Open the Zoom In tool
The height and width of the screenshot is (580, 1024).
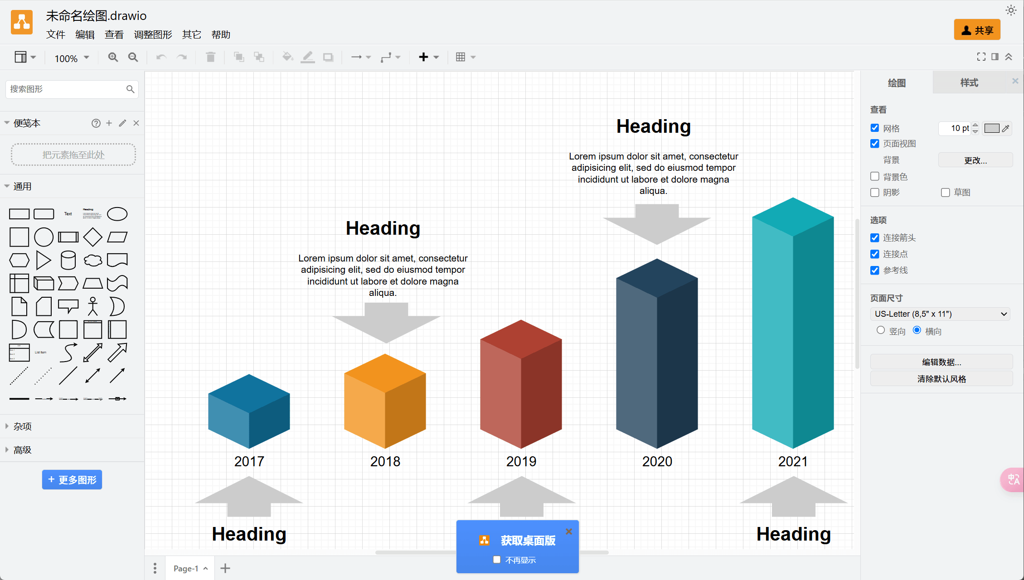coord(113,57)
